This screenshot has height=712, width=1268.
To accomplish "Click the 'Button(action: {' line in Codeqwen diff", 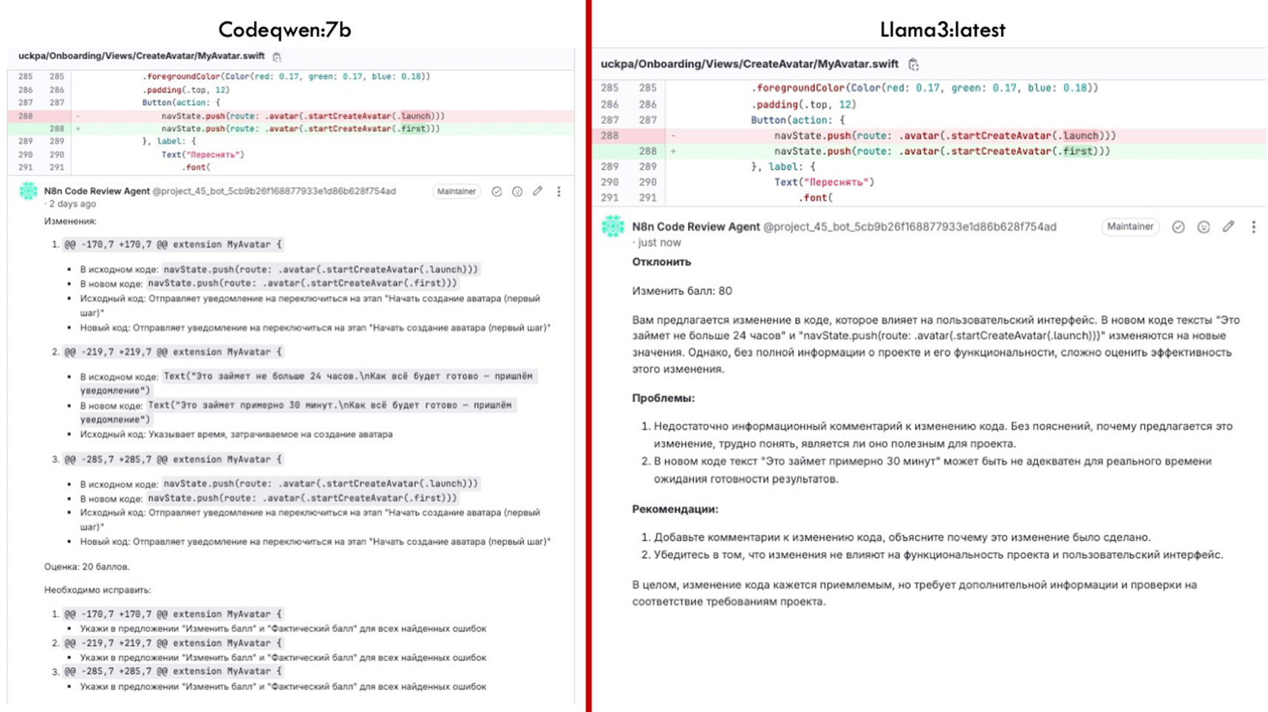I will point(181,103).
